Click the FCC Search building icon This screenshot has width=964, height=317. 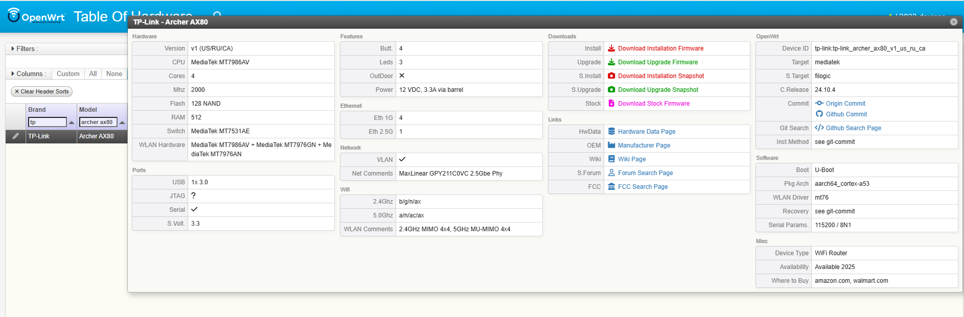tap(611, 187)
